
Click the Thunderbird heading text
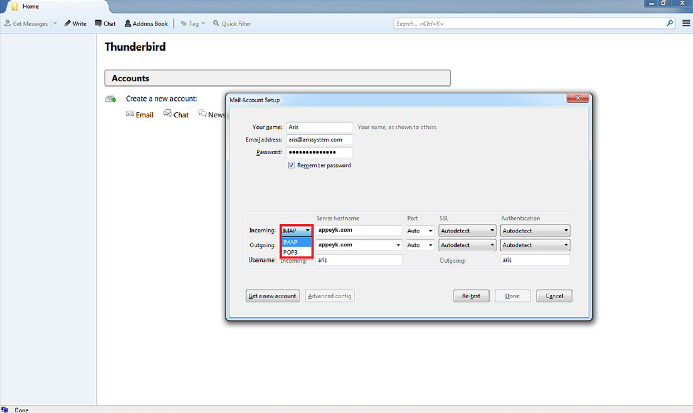(135, 47)
